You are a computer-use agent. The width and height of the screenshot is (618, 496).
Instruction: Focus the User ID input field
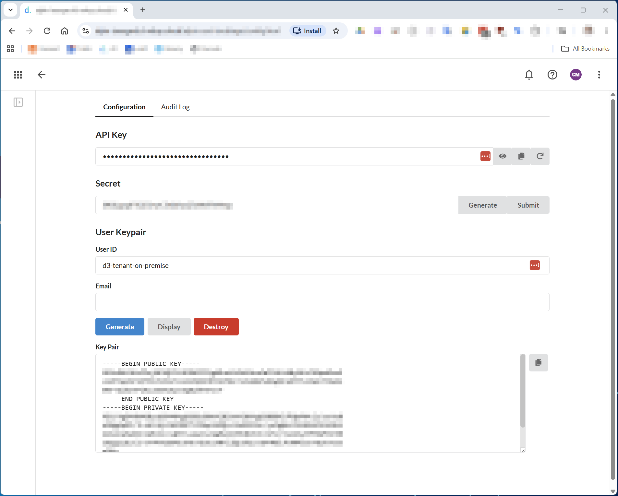click(x=322, y=265)
